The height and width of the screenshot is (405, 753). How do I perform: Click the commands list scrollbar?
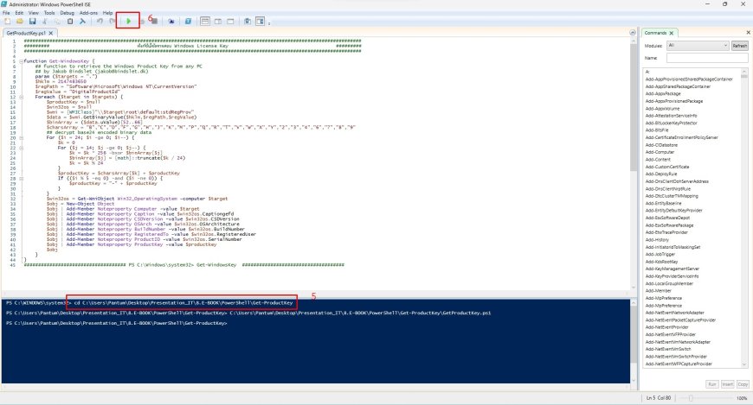(744, 218)
